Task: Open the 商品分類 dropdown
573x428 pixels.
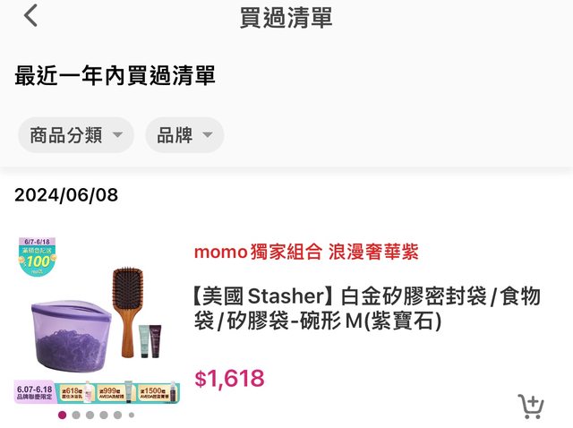Action: click(x=76, y=135)
